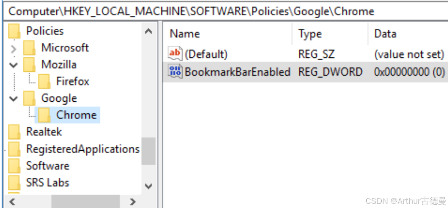Viewport: 448px width, 208px height.
Task: Click the (Default) string value icon
Action: 175,54
